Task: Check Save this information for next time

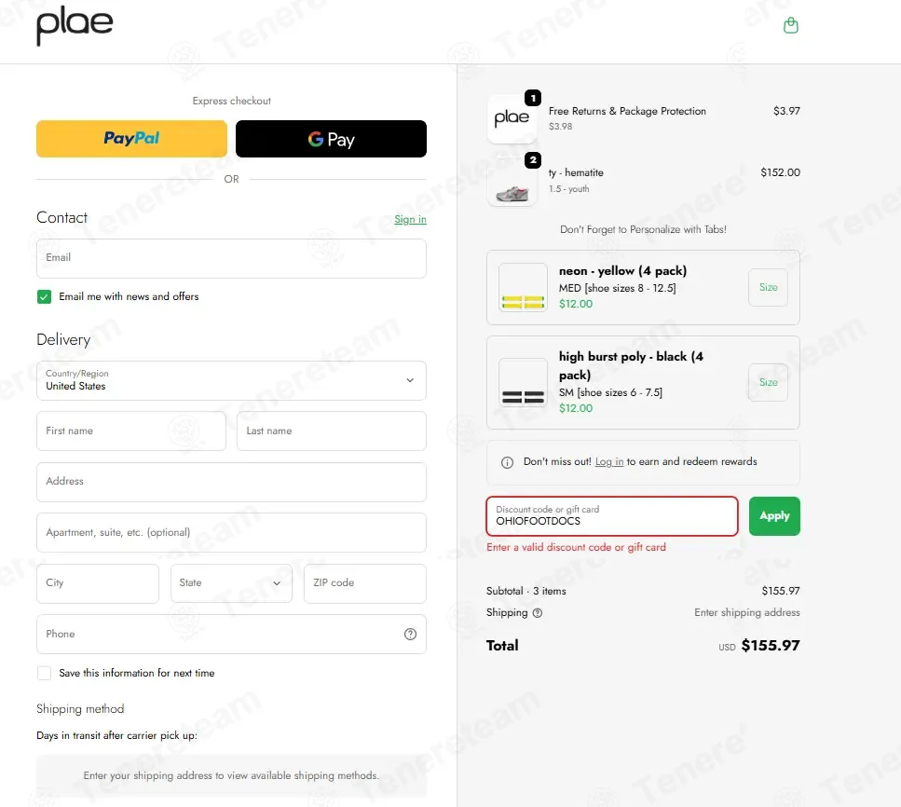Action: tap(44, 673)
